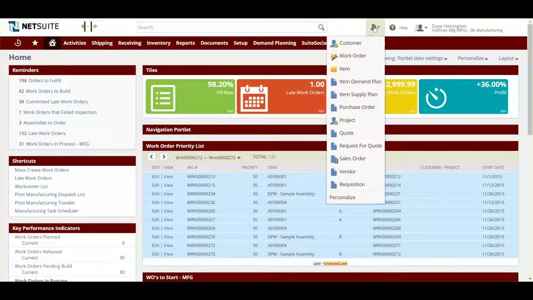Click Edit for work order WRK00000213
533x300 pixels.
pos(155,177)
